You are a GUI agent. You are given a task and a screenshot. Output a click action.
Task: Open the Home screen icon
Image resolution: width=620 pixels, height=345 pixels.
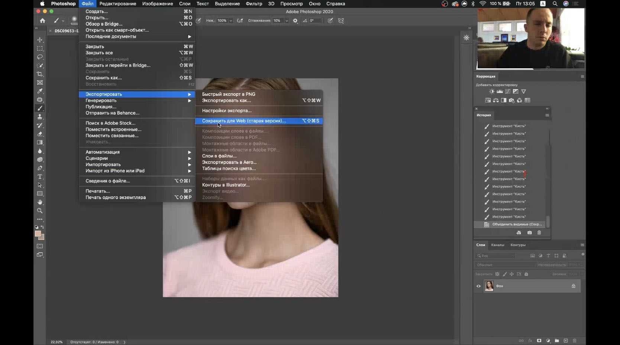[42, 21]
